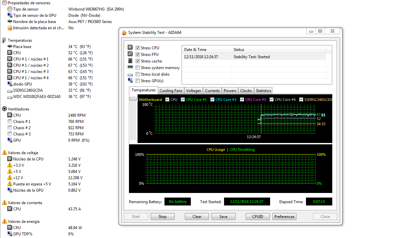This screenshot has height=238, width=404.
Task: Click the Motherboard legend label
Action: pyautogui.click(x=151, y=100)
